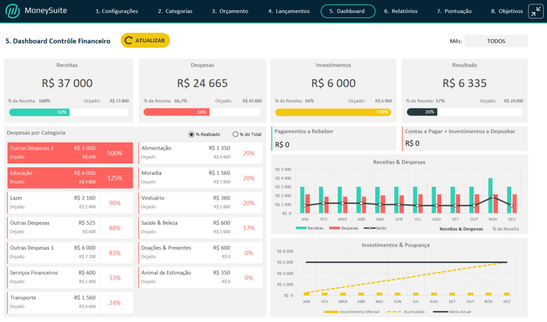Click the Receitas 50% progress bar
547x322 pixels.
69,112
